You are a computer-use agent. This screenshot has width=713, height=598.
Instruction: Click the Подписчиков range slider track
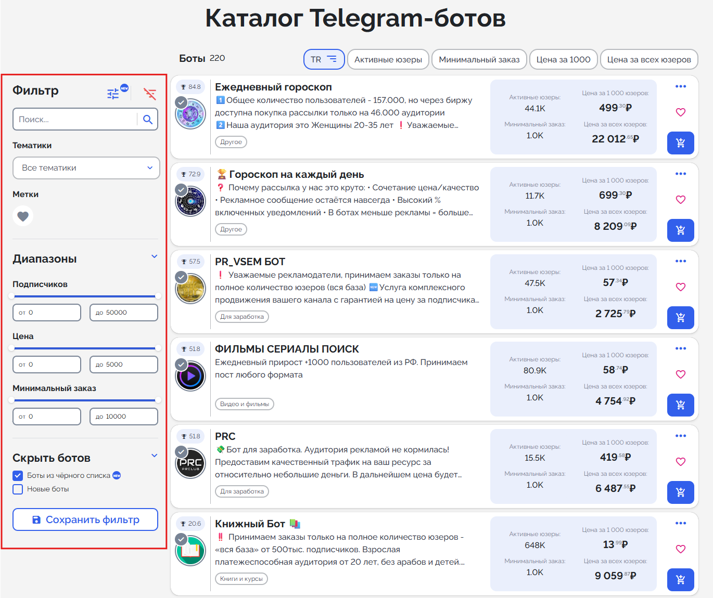tap(85, 296)
